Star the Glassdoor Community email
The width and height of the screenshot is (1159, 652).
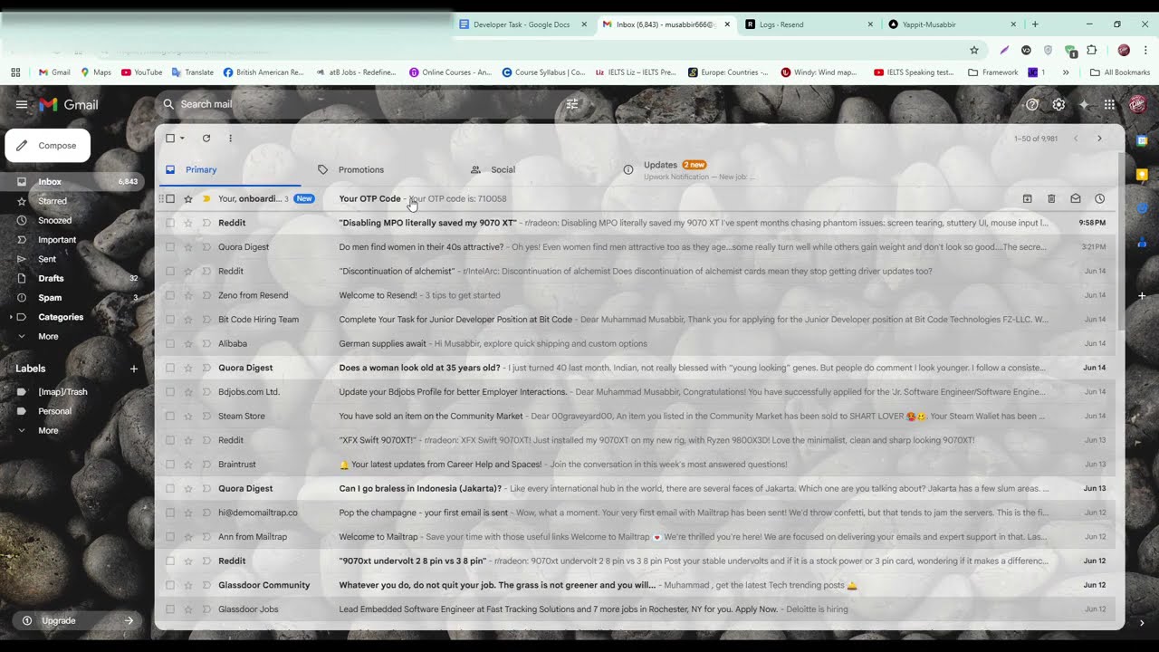click(188, 585)
